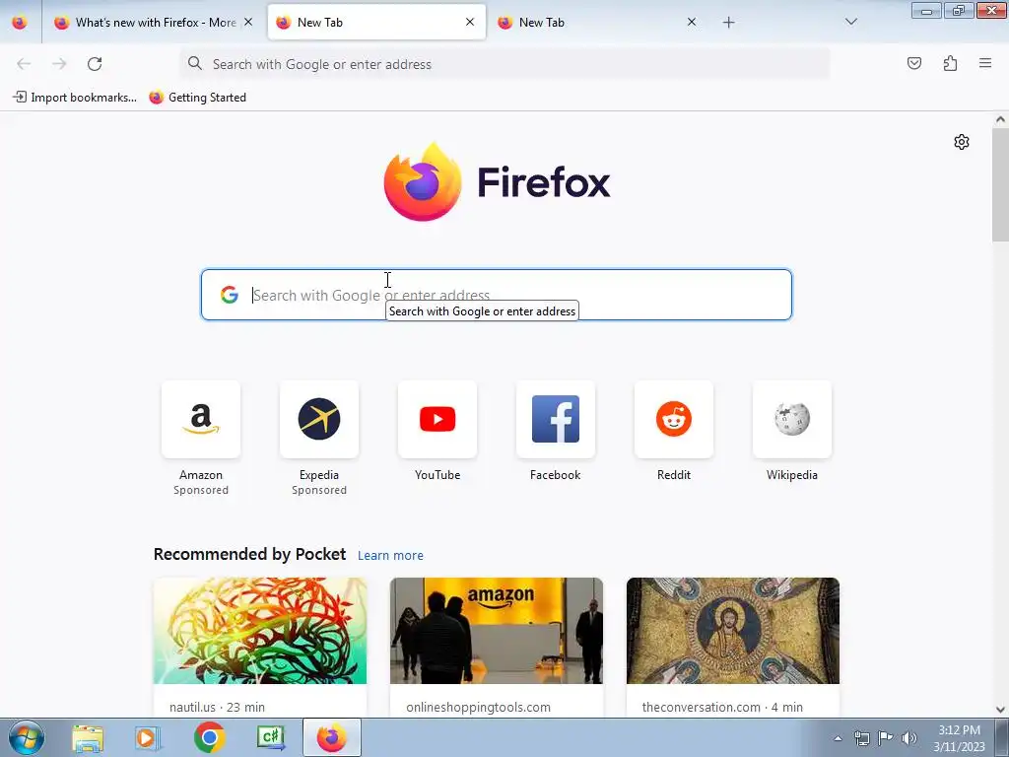Open the C# application taskbar icon
Viewport: 1009px width, 757px height.
[x=270, y=737]
